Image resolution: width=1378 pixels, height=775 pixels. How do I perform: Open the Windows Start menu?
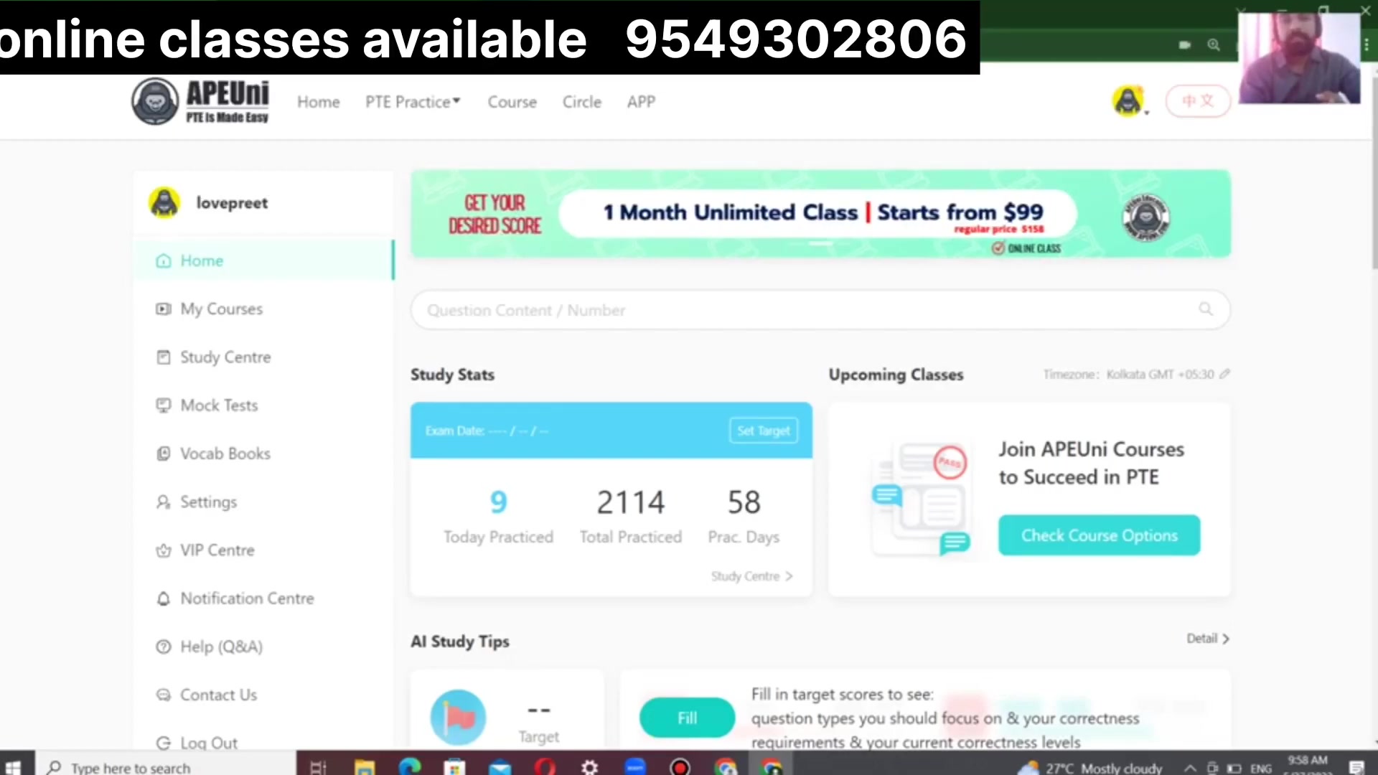pyautogui.click(x=13, y=767)
